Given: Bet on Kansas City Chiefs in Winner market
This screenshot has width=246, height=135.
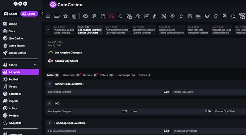Looking at the screenshot, I should click(209, 92).
